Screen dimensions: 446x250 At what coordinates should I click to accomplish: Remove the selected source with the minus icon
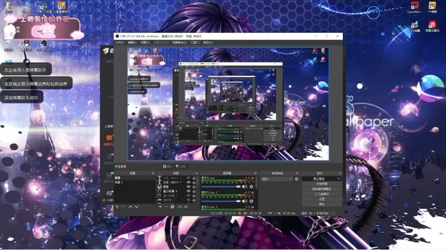click(x=166, y=207)
